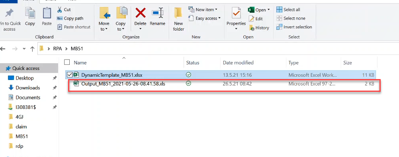Viewport: 399px width, 157px height.
Task: Click Microsoft Excel 97-2... type cell
Action: coord(312,83)
